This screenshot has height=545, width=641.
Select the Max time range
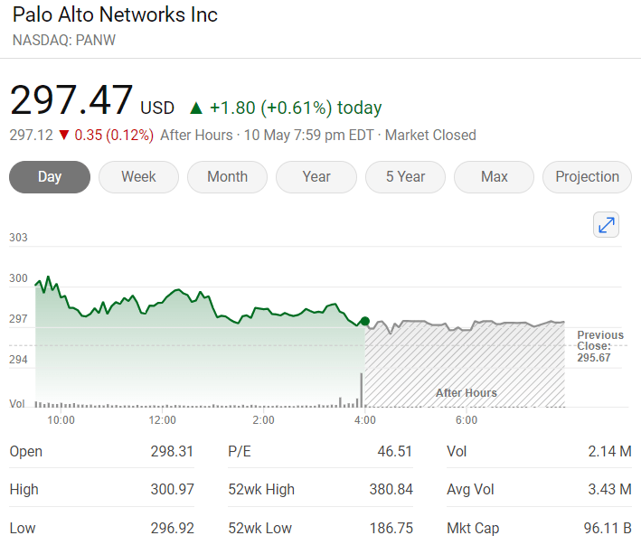[495, 177]
